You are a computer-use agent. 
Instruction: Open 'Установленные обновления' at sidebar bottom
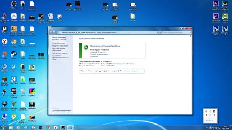pos(62,111)
